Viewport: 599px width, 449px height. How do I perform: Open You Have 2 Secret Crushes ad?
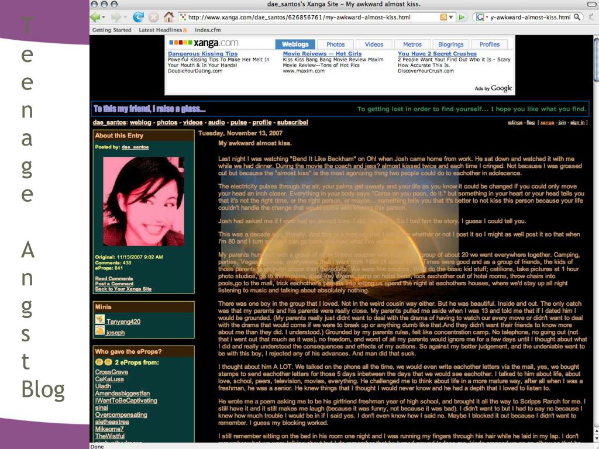coord(437,54)
